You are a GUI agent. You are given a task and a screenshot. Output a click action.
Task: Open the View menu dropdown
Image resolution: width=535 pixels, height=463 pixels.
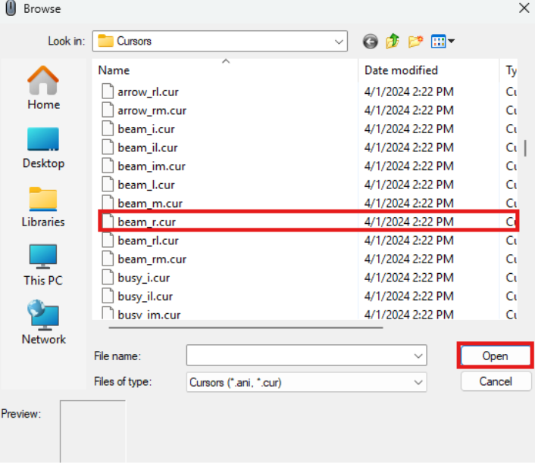(x=443, y=42)
